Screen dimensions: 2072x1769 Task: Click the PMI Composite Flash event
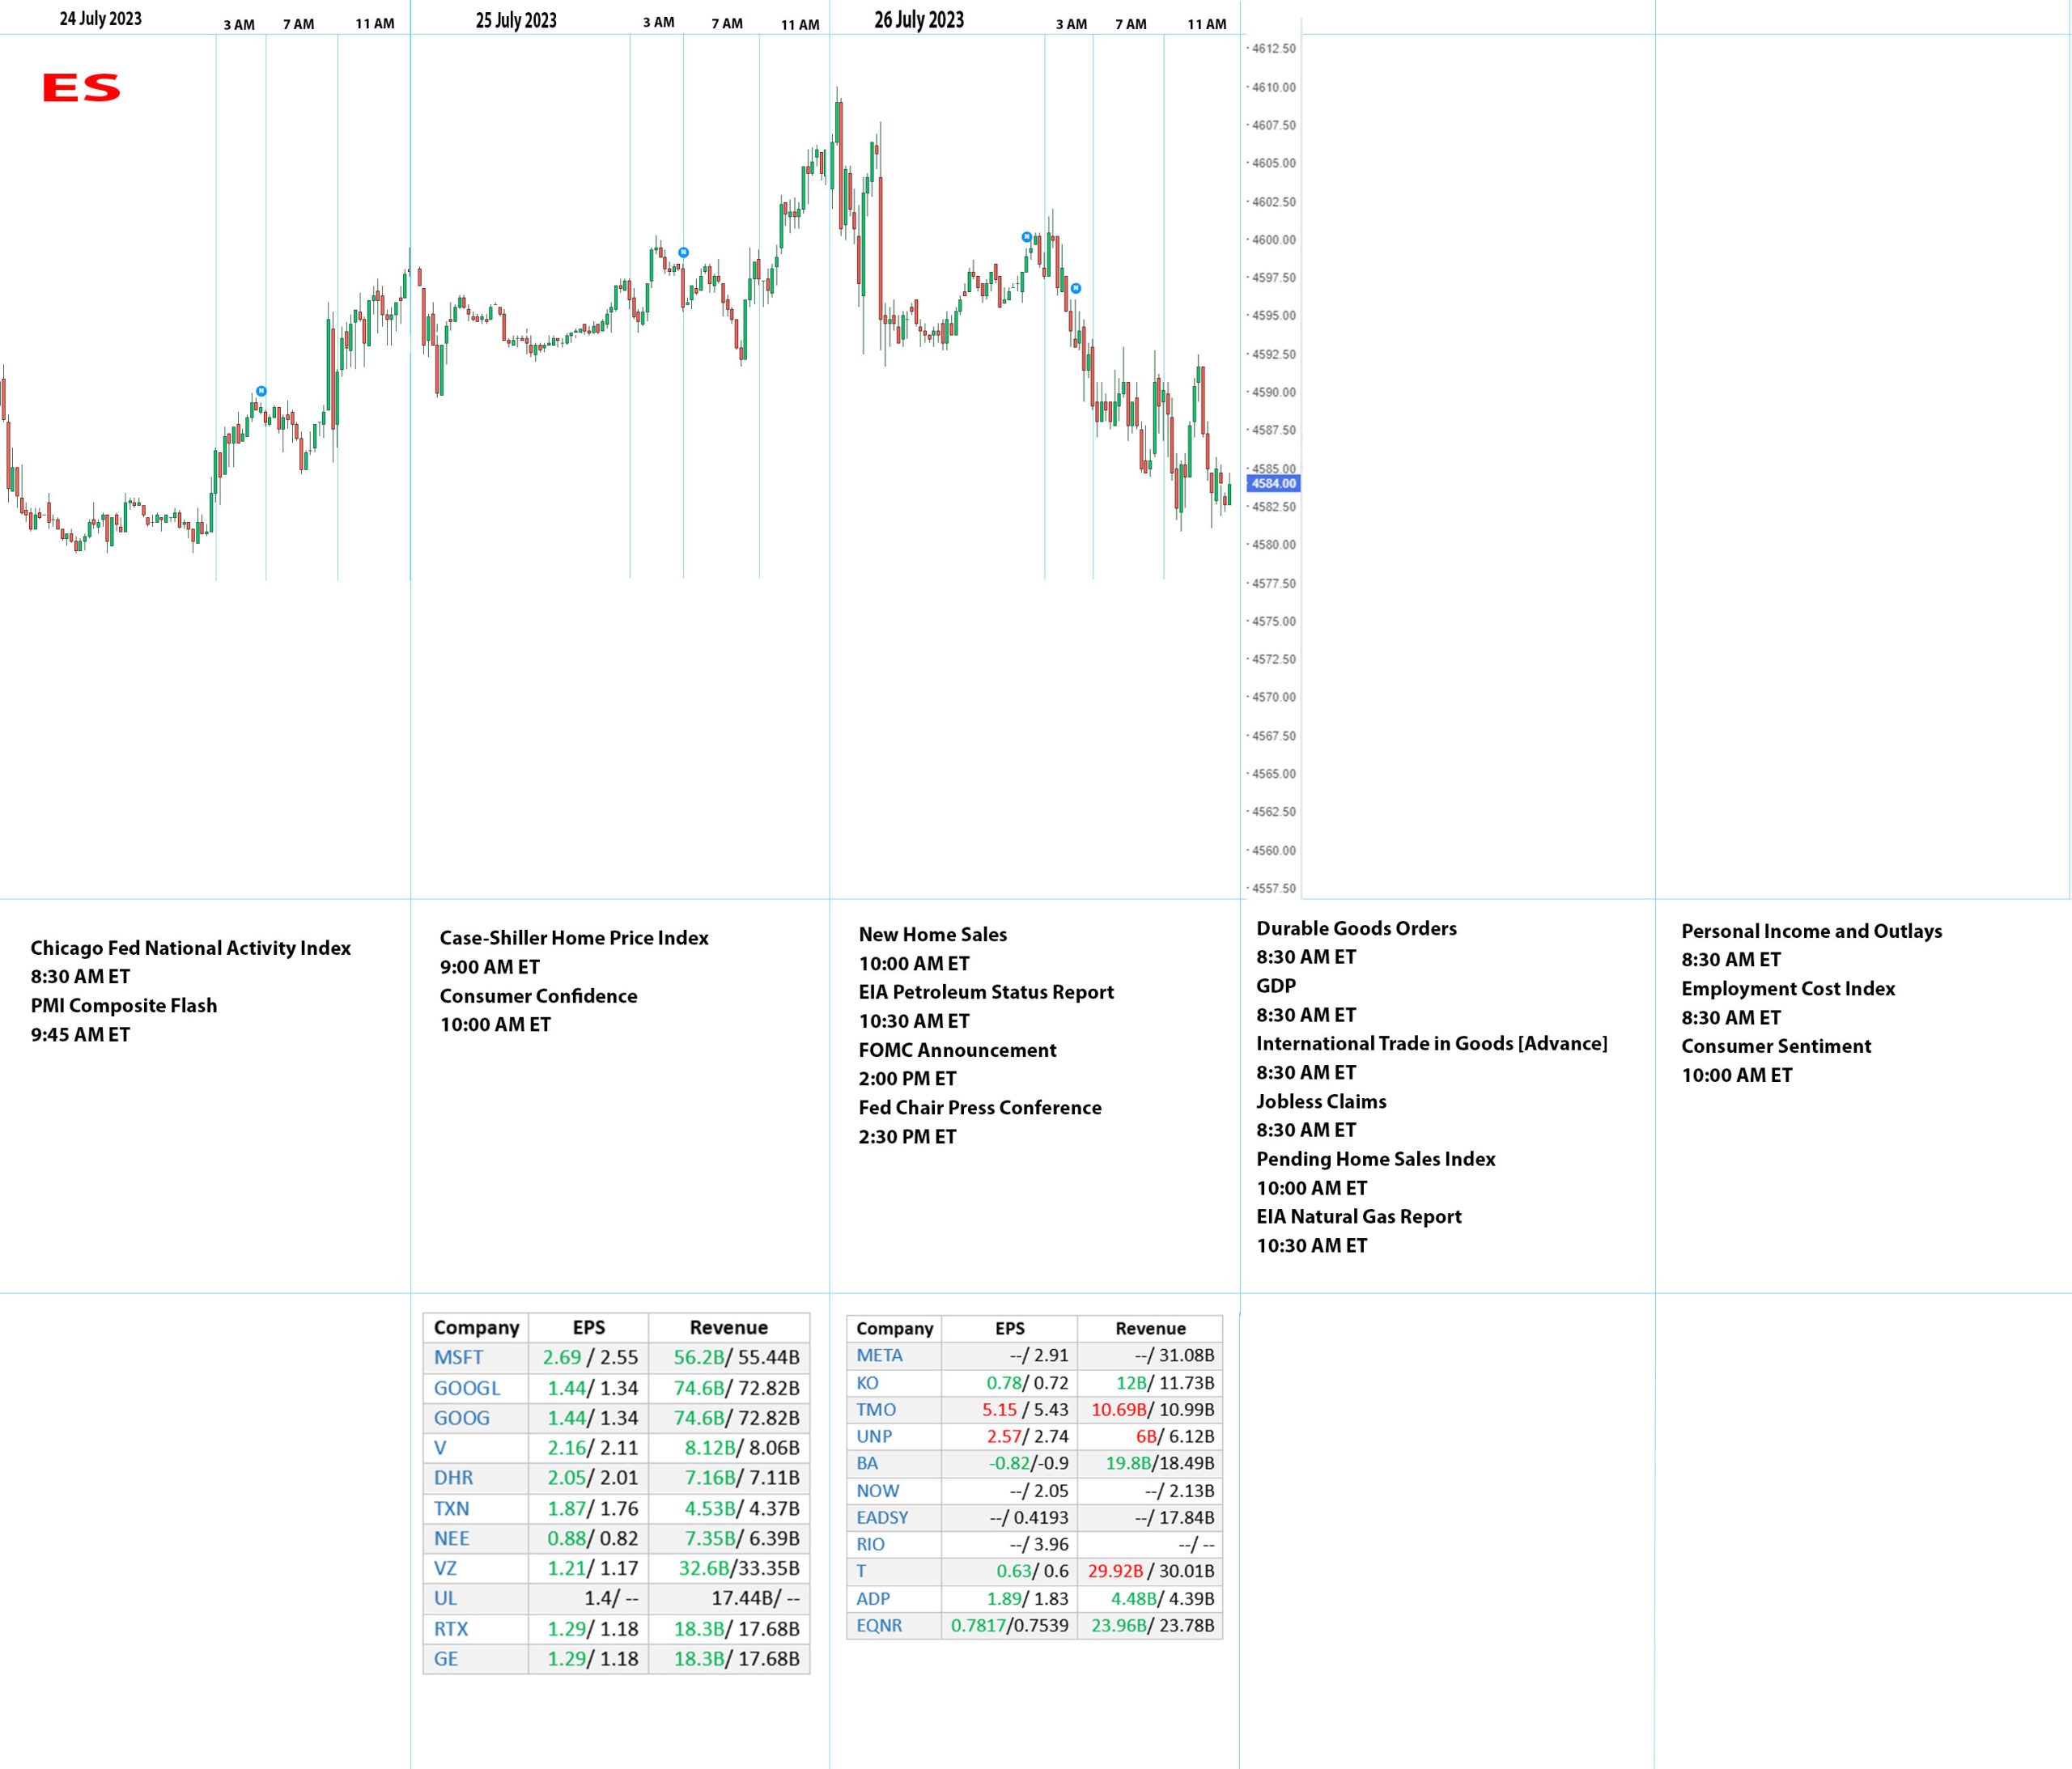[x=124, y=1005]
